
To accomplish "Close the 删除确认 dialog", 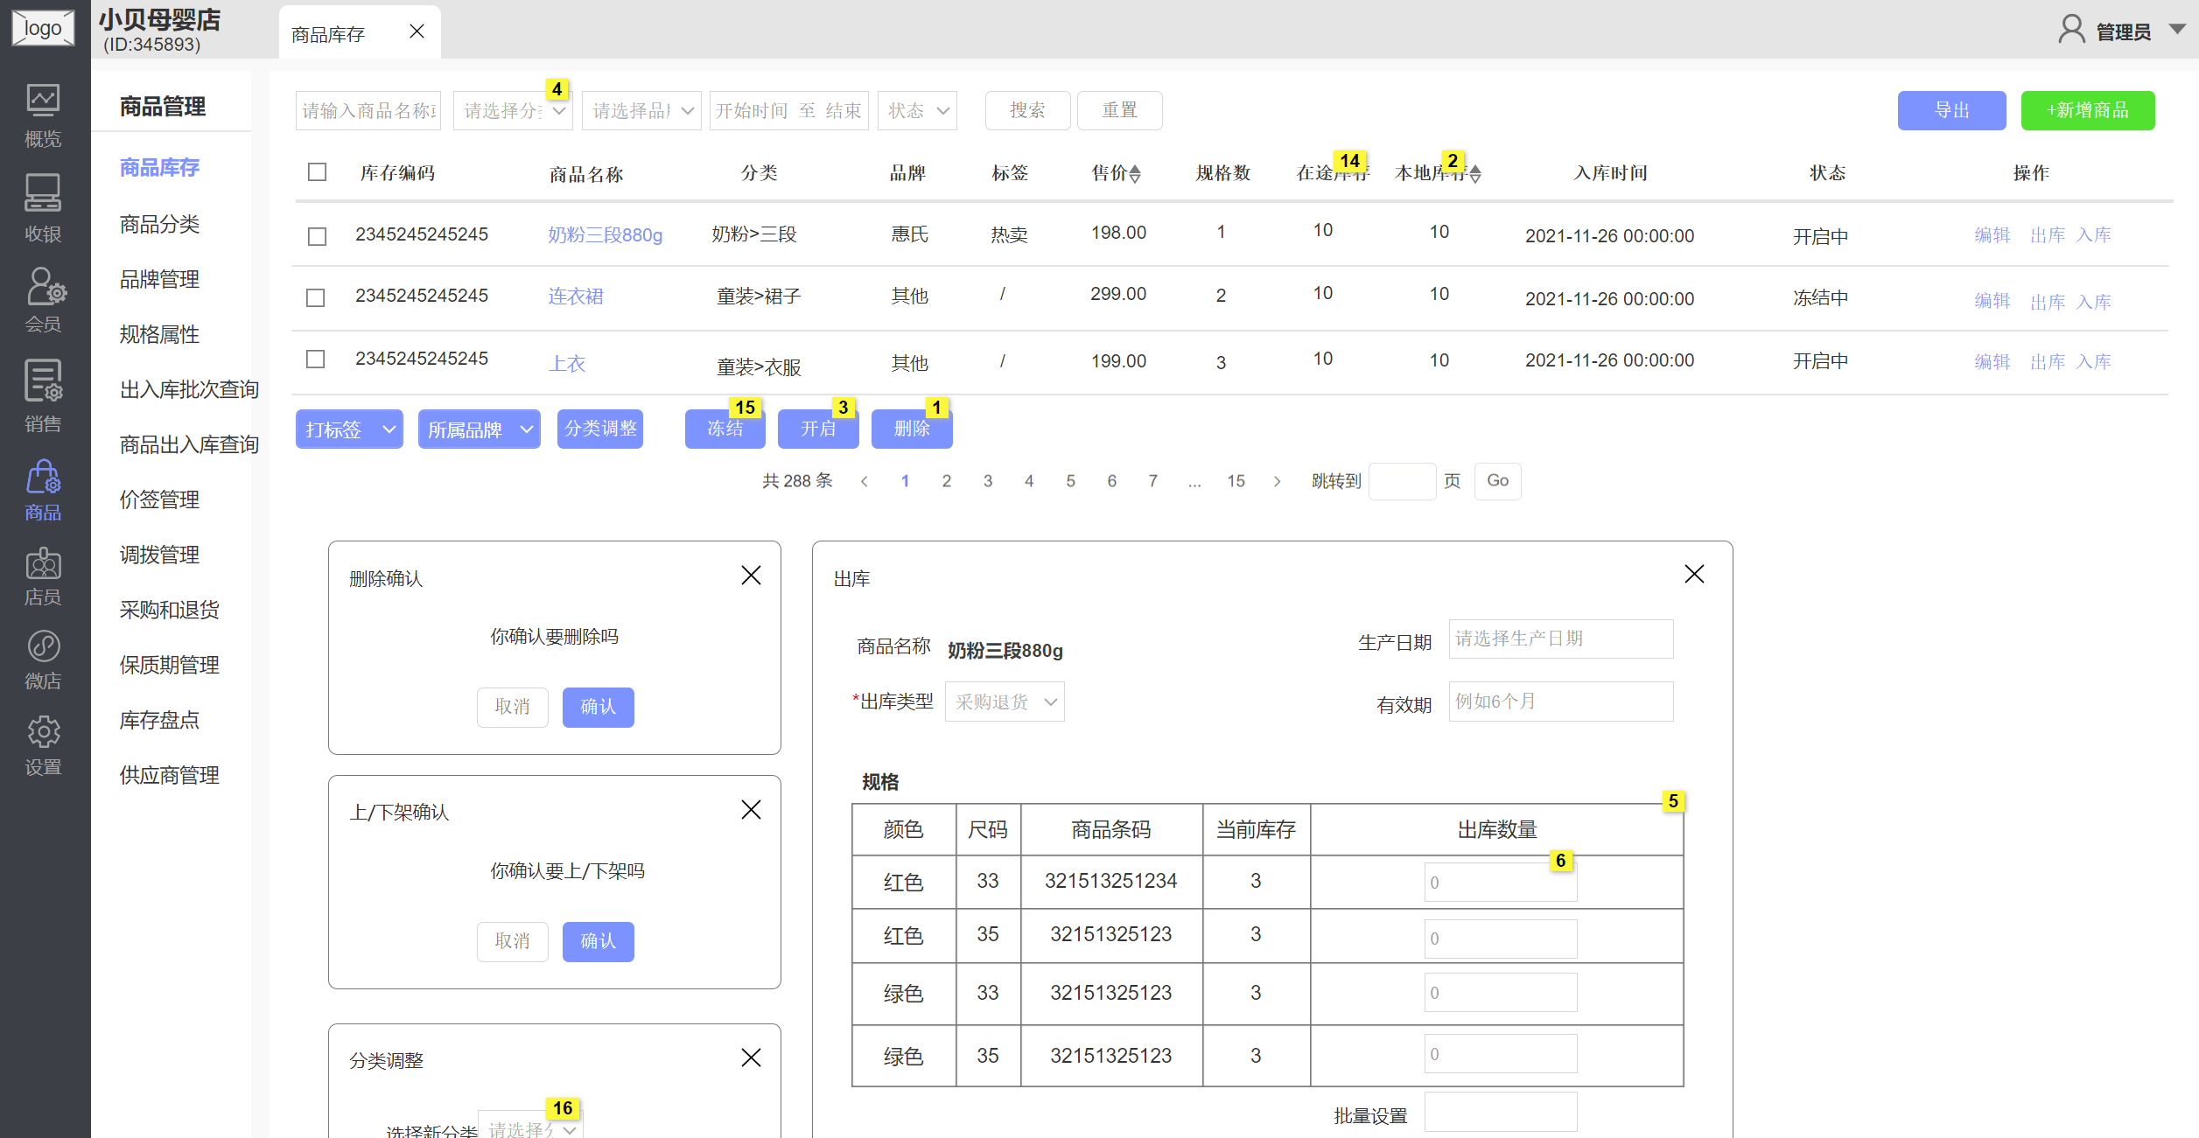I will point(751,576).
